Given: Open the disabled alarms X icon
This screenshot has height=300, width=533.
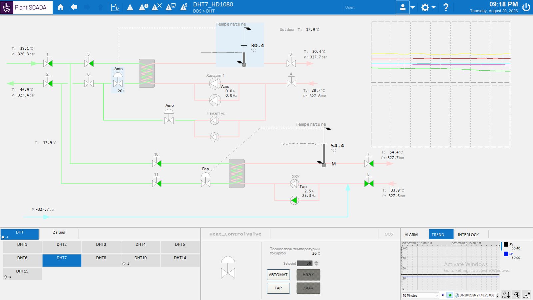Looking at the screenshot, I should coord(157,7).
